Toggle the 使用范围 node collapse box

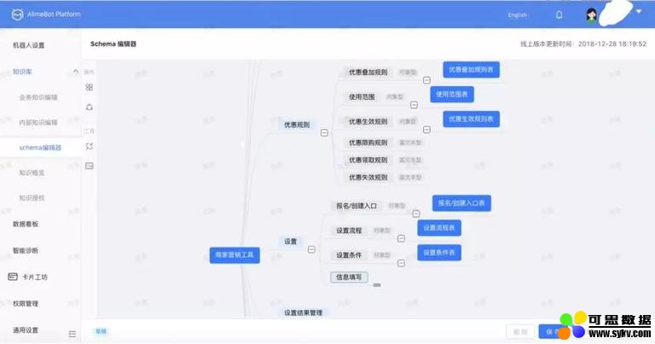click(414, 105)
